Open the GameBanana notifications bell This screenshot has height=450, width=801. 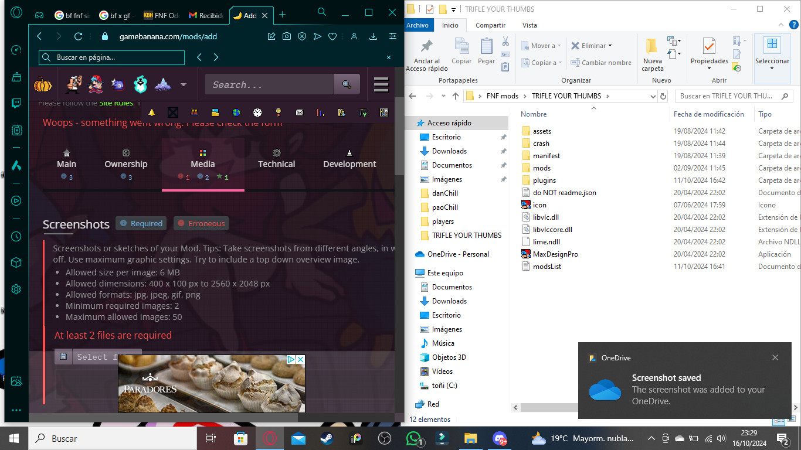coord(151,112)
